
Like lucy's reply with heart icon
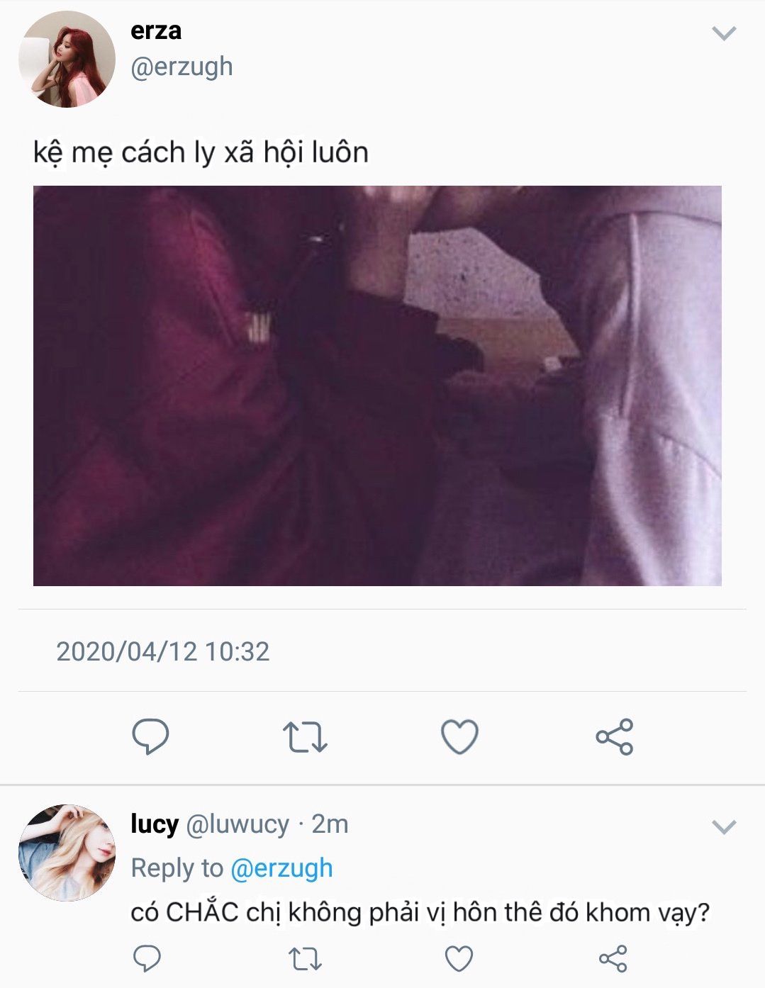(459, 958)
